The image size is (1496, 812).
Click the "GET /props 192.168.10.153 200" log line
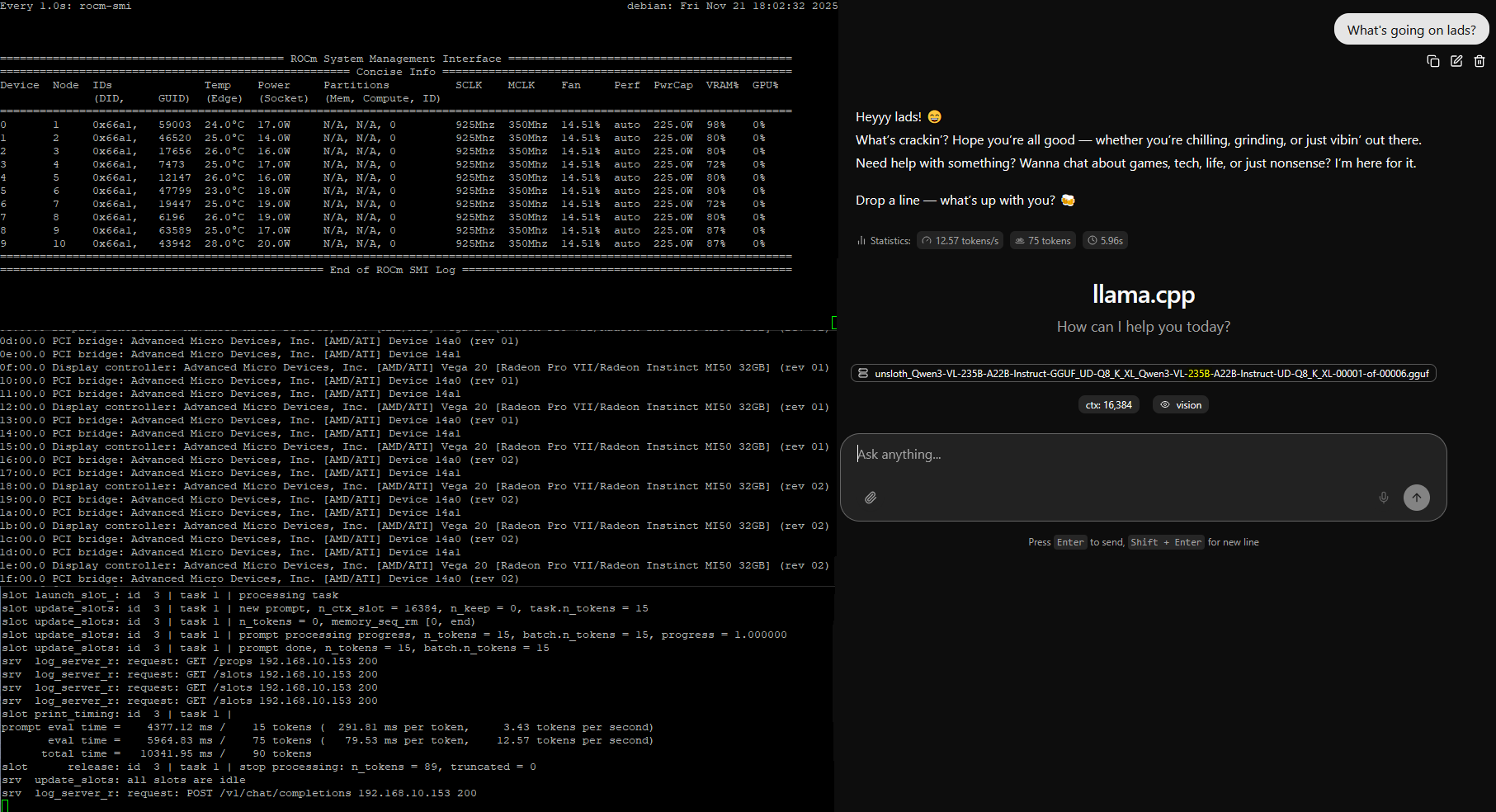pyautogui.click(x=190, y=661)
